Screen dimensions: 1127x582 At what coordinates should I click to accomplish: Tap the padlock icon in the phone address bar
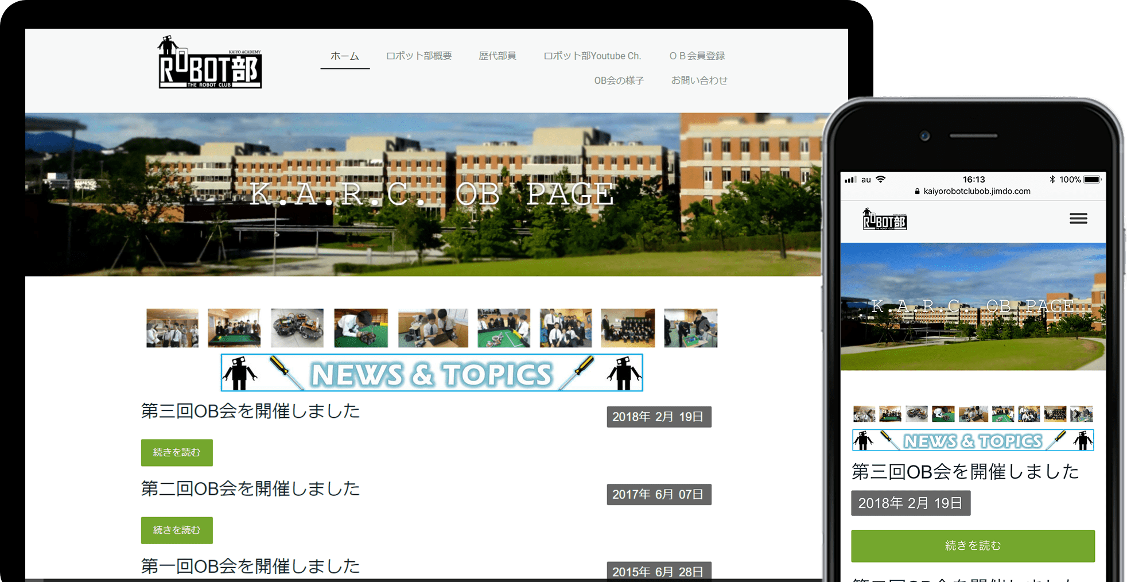tap(916, 191)
